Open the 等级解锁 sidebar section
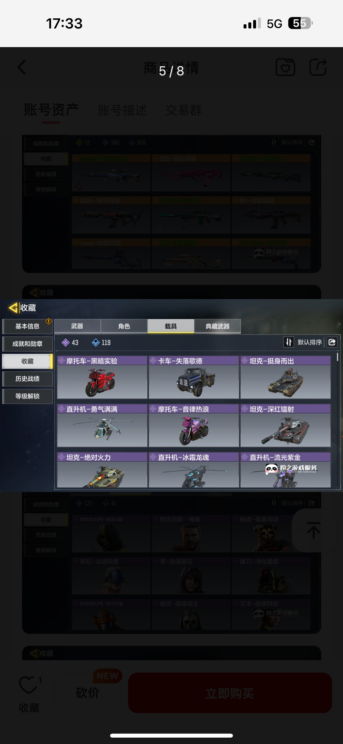Screen dimensions: 343x744 click(x=27, y=396)
